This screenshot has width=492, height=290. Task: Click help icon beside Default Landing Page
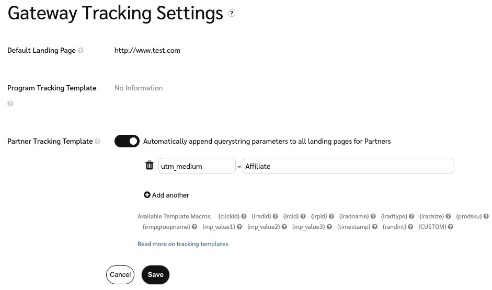pyautogui.click(x=81, y=51)
